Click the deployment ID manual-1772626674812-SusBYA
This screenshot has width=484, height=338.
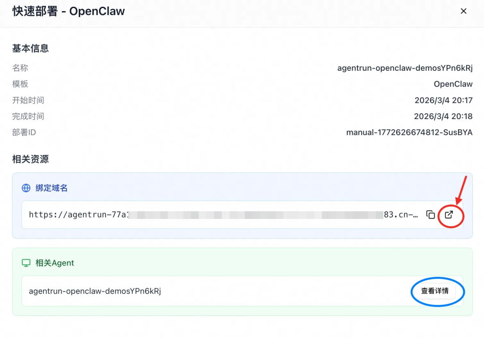coord(409,132)
